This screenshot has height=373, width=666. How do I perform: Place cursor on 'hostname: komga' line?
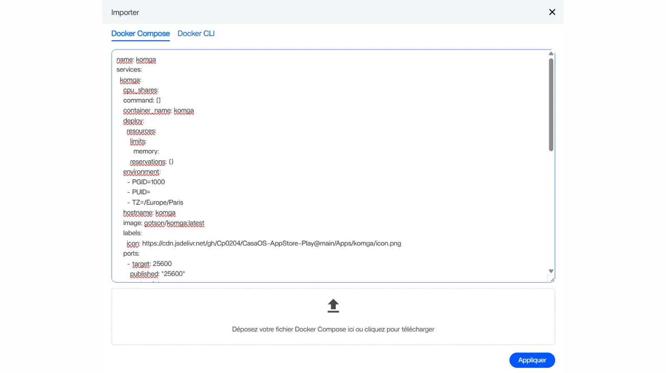tap(149, 213)
